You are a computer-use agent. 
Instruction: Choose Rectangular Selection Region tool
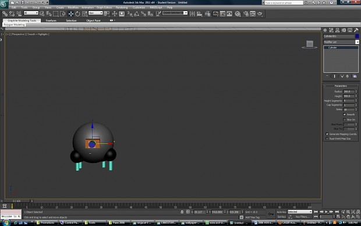click(55, 14)
